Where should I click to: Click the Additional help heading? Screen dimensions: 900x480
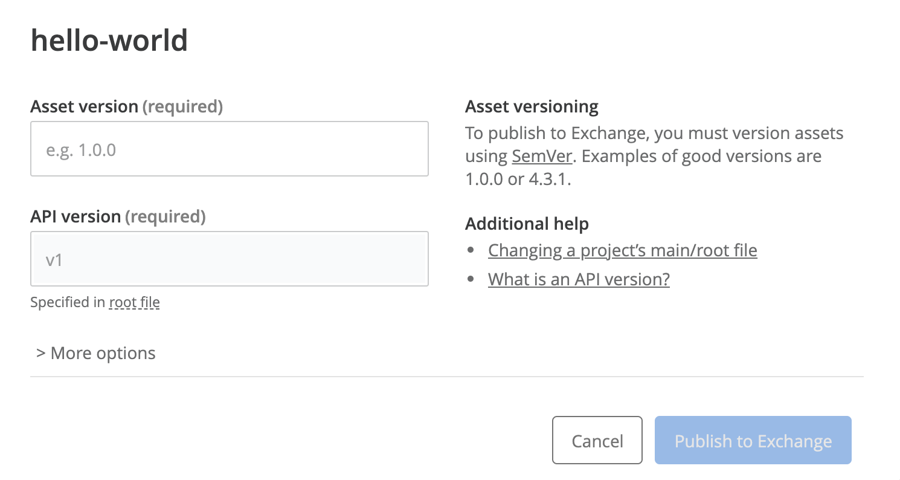(527, 224)
